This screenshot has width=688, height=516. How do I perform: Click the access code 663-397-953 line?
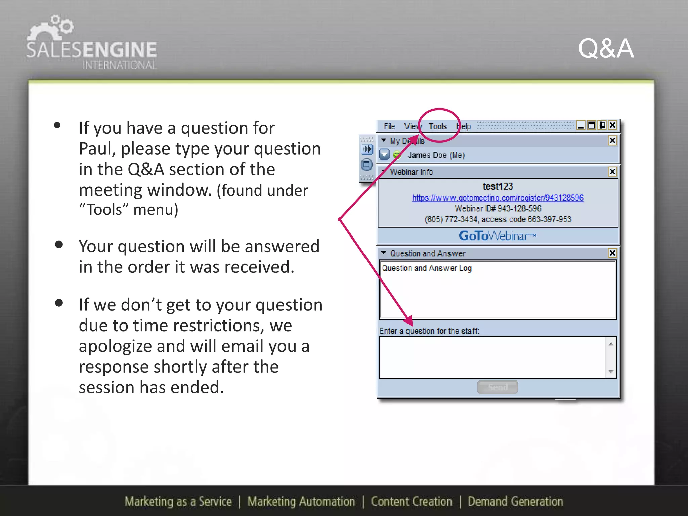(498, 220)
